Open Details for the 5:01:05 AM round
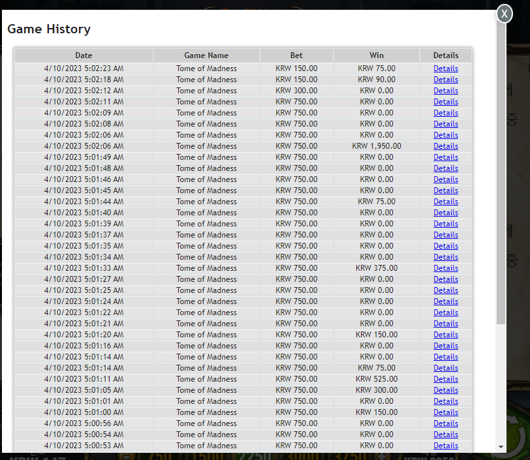Viewport: 530px width, 460px height. point(446,390)
